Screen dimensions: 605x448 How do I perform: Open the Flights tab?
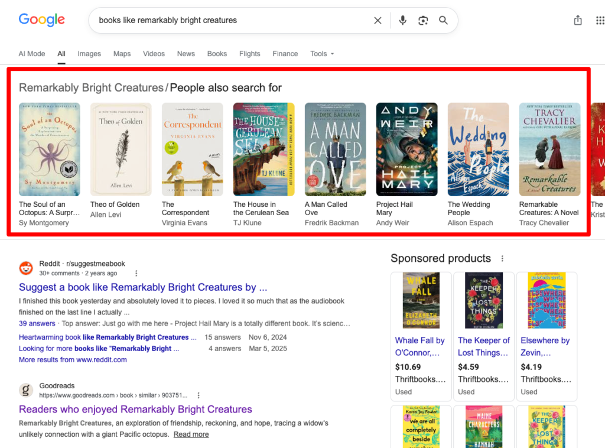point(250,54)
